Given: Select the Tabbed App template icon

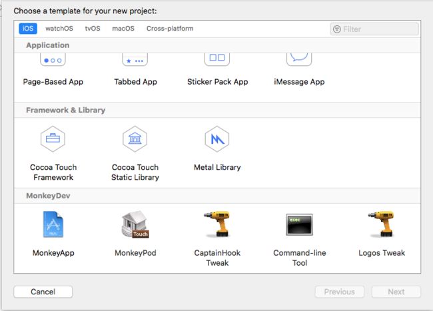Looking at the screenshot, I should [x=135, y=59].
